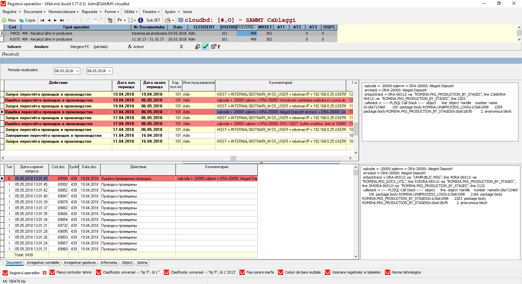This screenshot has width=522, height=284.
Task: Expand the flag icon dropdown arrow
Action: pos(124,20)
